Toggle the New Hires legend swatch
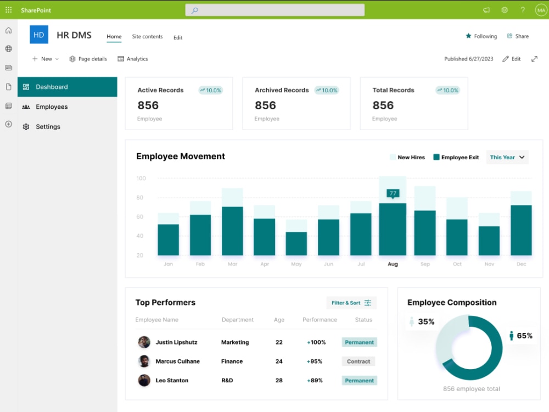This screenshot has height=412, width=549. tap(393, 157)
